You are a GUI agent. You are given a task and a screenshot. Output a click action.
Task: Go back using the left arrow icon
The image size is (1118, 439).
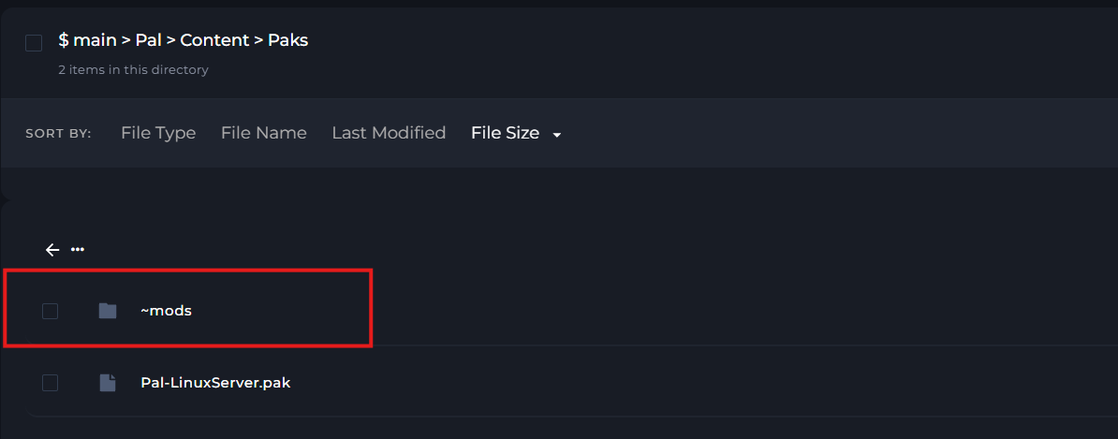pyautogui.click(x=52, y=250)
